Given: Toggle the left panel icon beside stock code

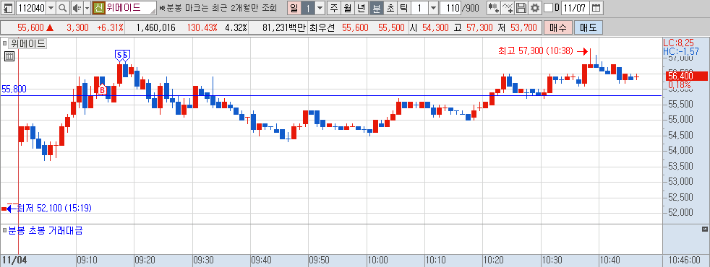Looking at the screenshot, I should pos(8,8).
